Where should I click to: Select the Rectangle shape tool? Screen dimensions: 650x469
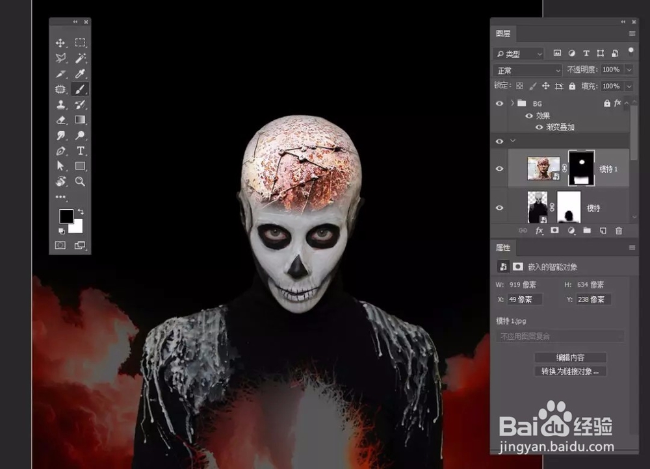[x=80, y=166]
